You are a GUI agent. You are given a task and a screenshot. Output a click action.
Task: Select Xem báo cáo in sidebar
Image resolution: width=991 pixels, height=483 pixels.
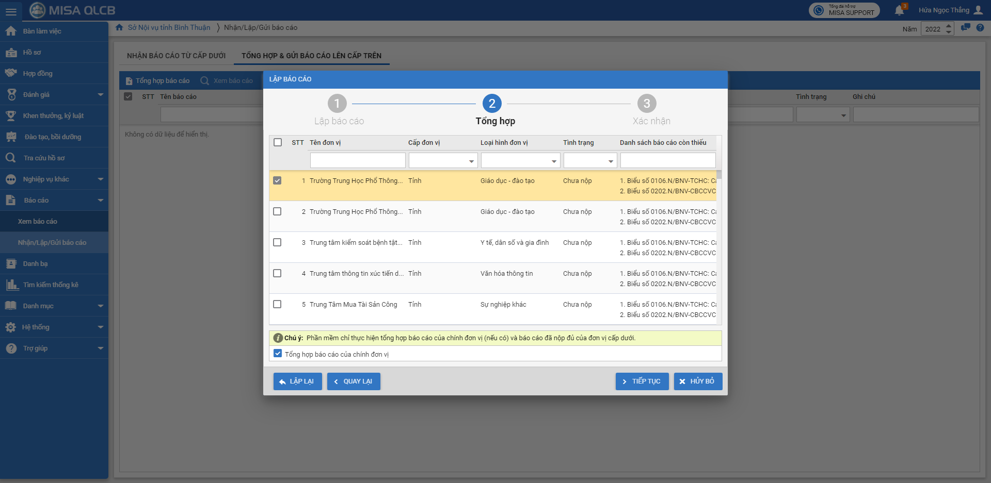38,222
